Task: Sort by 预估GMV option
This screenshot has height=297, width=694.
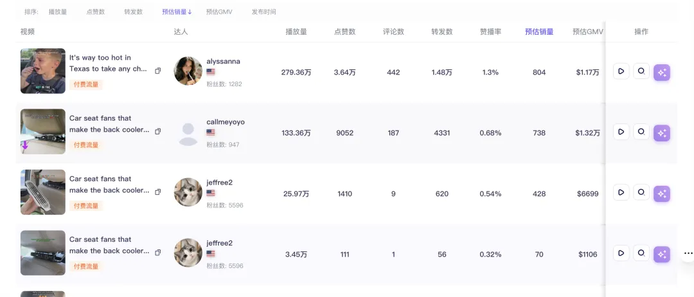Action: (219, 12)
